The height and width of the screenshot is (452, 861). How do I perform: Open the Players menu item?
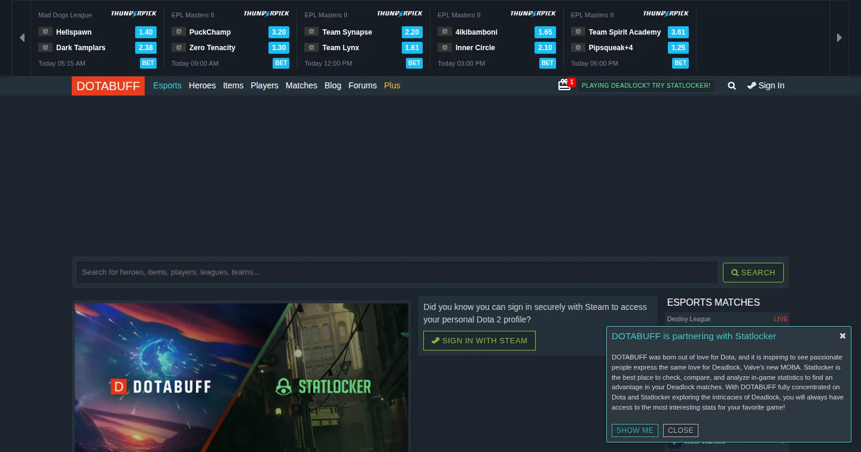[264, 85]
